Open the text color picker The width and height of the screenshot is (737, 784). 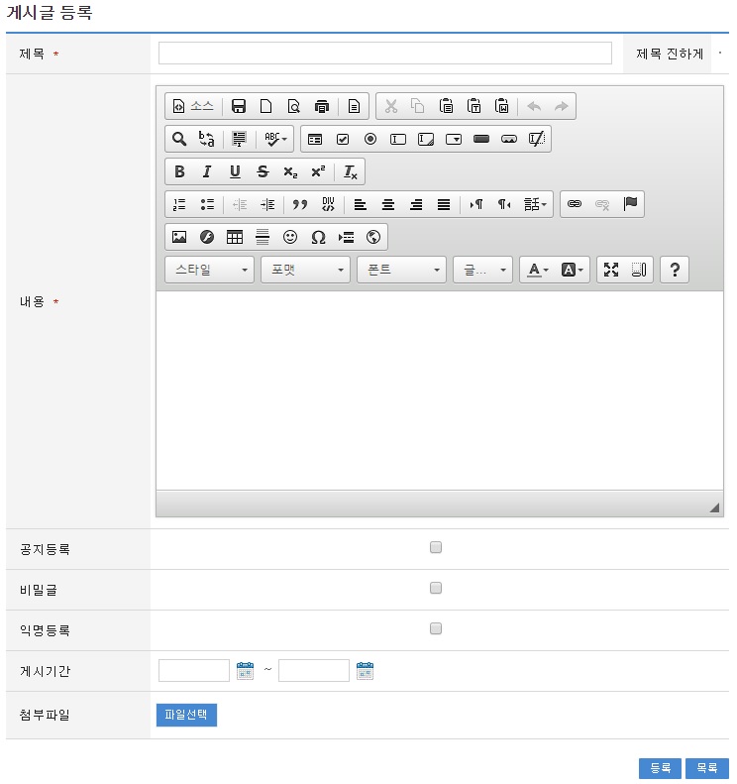538,270
